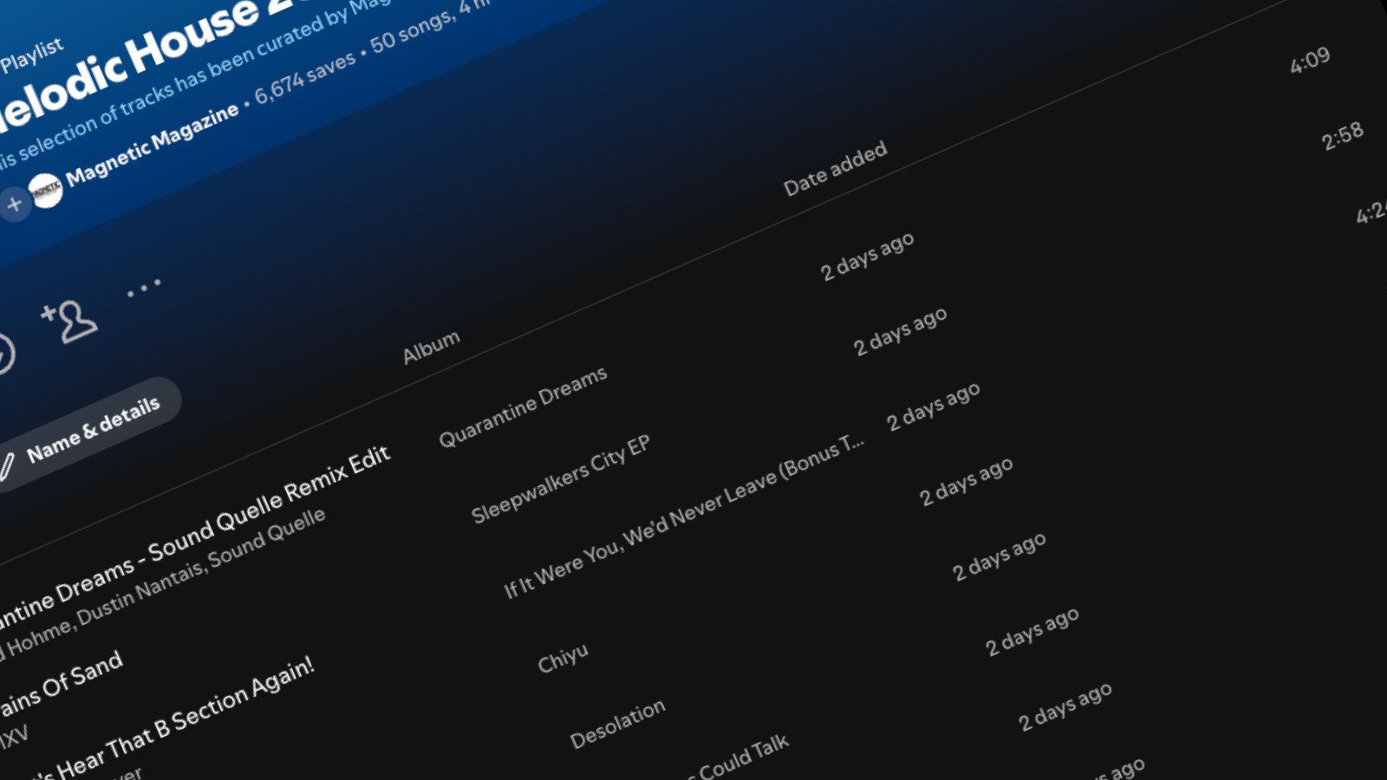
Task: Open the three-dot more options menu
Action: tap(144, 289)
